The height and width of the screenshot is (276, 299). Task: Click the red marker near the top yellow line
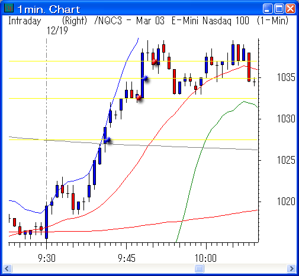[x=155, y=61]
